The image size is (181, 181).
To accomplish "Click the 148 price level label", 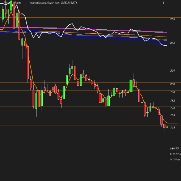I will [x=173, y=127].
